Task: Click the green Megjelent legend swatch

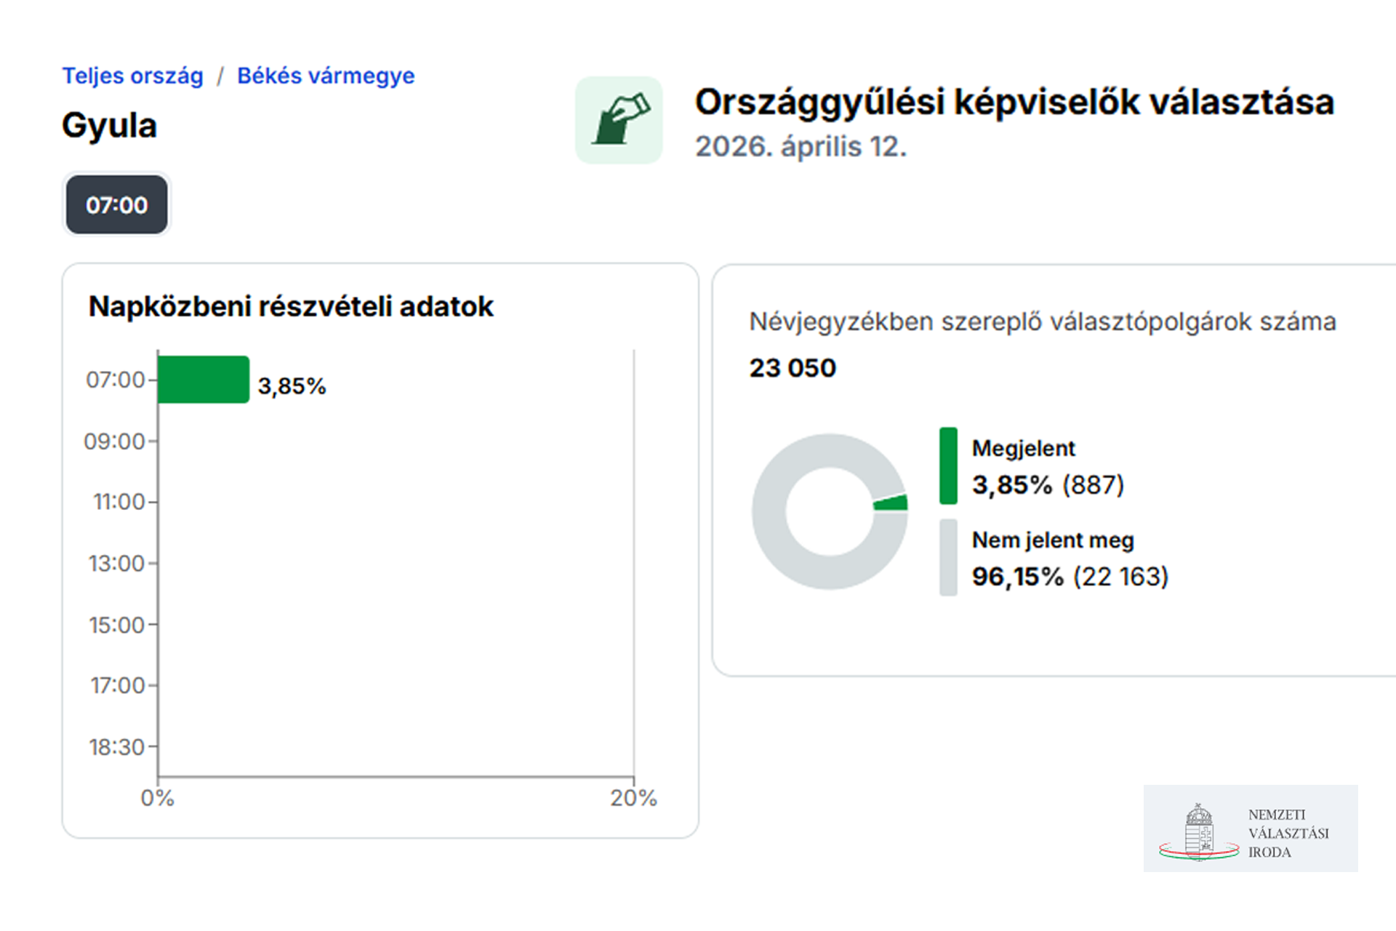Action: point(948,466)
